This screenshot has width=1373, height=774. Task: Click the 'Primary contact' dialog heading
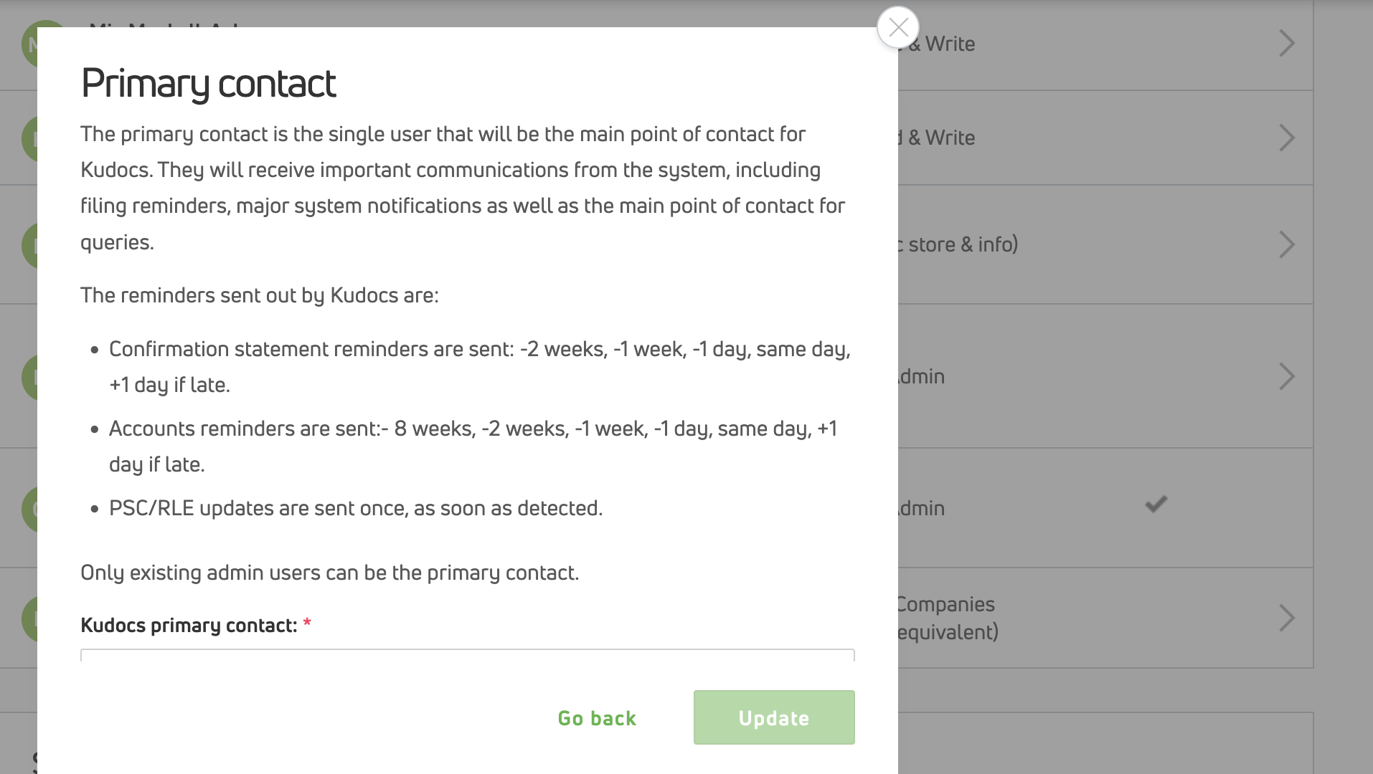(208, 83)
